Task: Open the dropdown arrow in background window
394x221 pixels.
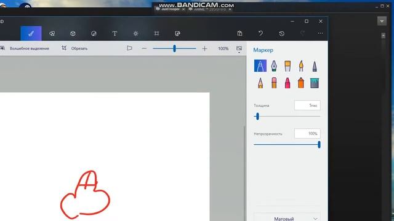Action: 382,21
